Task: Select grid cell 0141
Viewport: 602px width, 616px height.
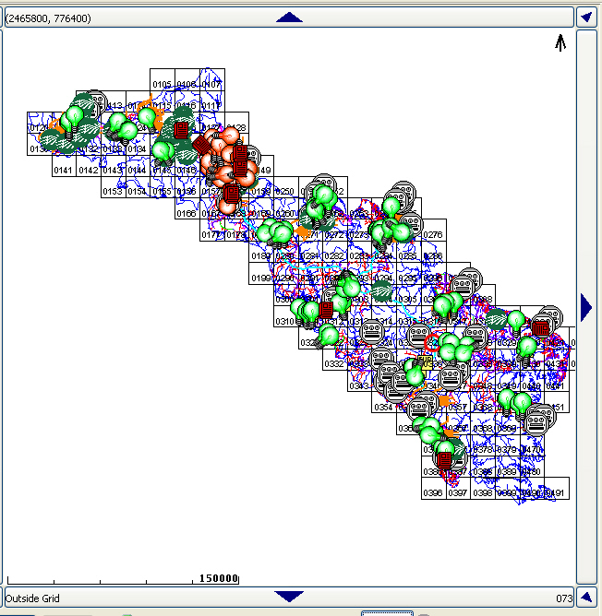Action: 63,170
